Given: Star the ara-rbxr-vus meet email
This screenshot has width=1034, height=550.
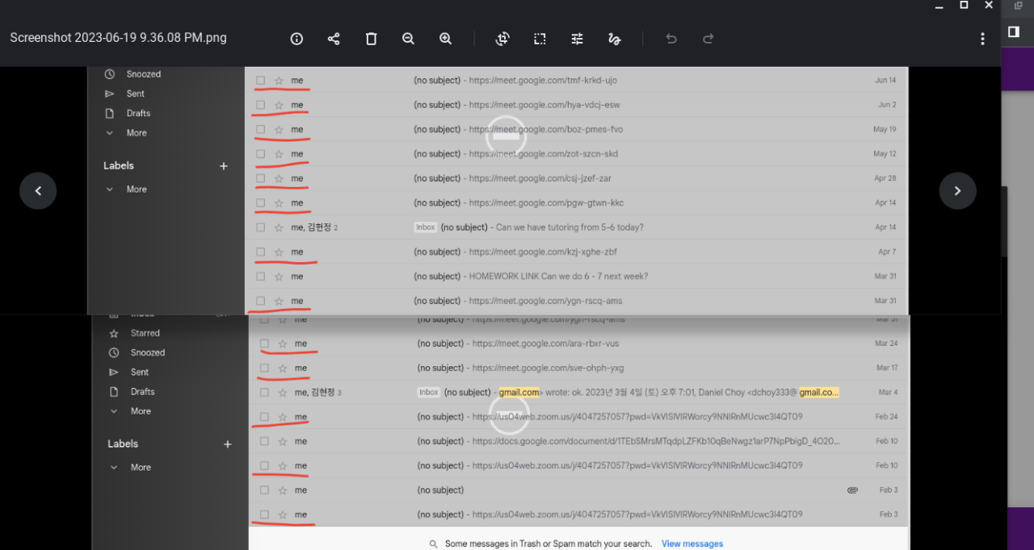Looking at the screenshot, I should [283, 344].
